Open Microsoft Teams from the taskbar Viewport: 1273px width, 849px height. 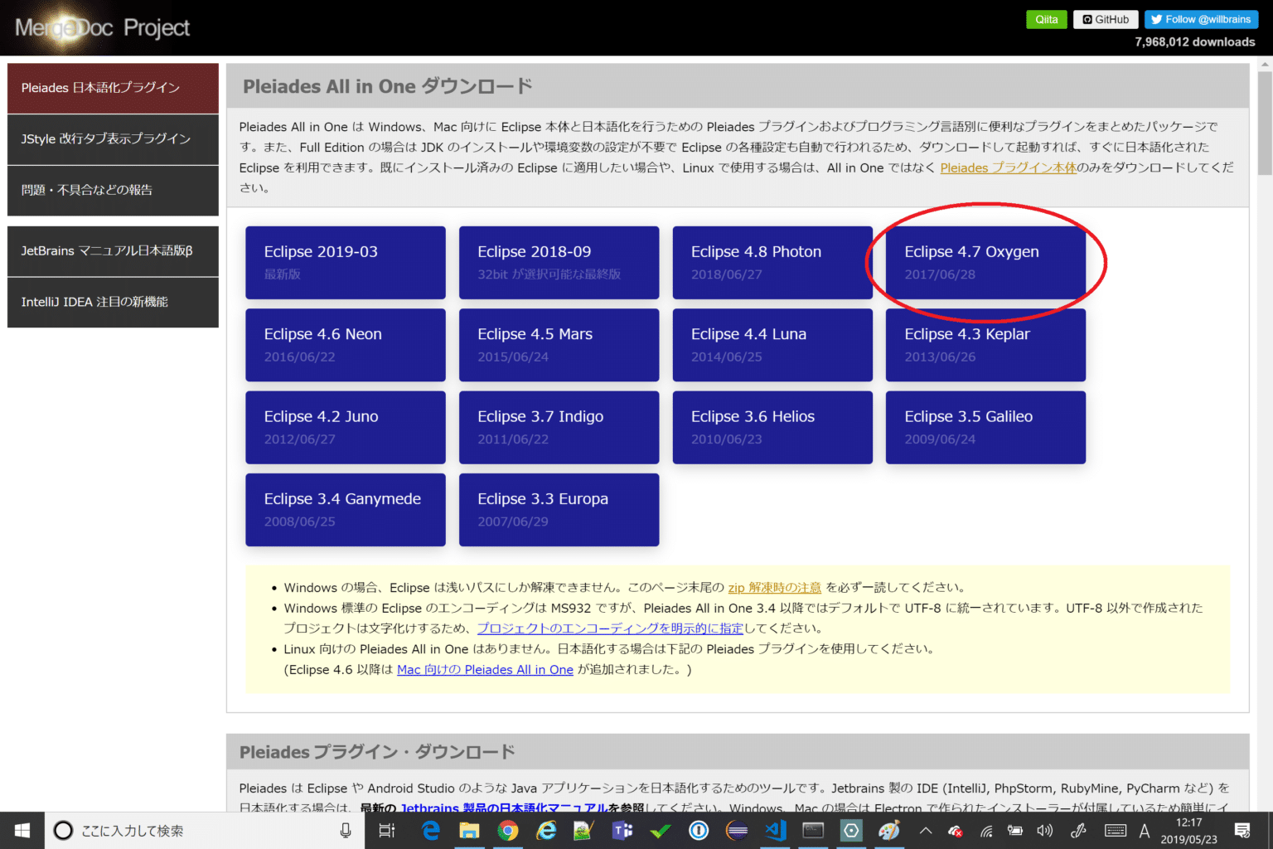point(622,830)
